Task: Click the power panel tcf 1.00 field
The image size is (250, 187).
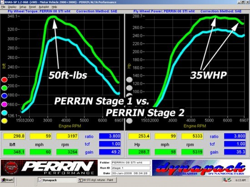Action: 235,144
